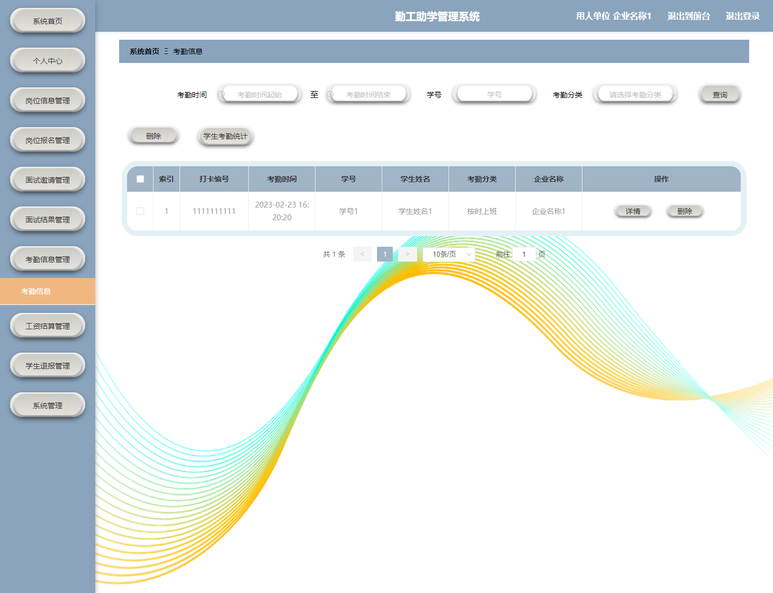Click 系统首页 in the breadcrumb
The image size is (773, 593).
[145, 51]
